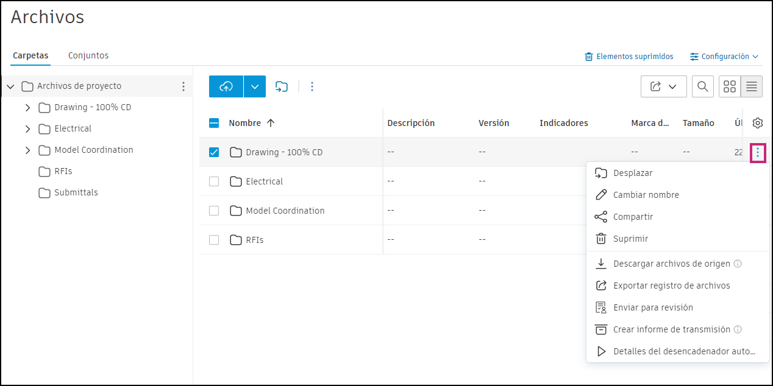
Task: Click more options for Drawing - 100% CD row
Action: [x=758, y=152]
